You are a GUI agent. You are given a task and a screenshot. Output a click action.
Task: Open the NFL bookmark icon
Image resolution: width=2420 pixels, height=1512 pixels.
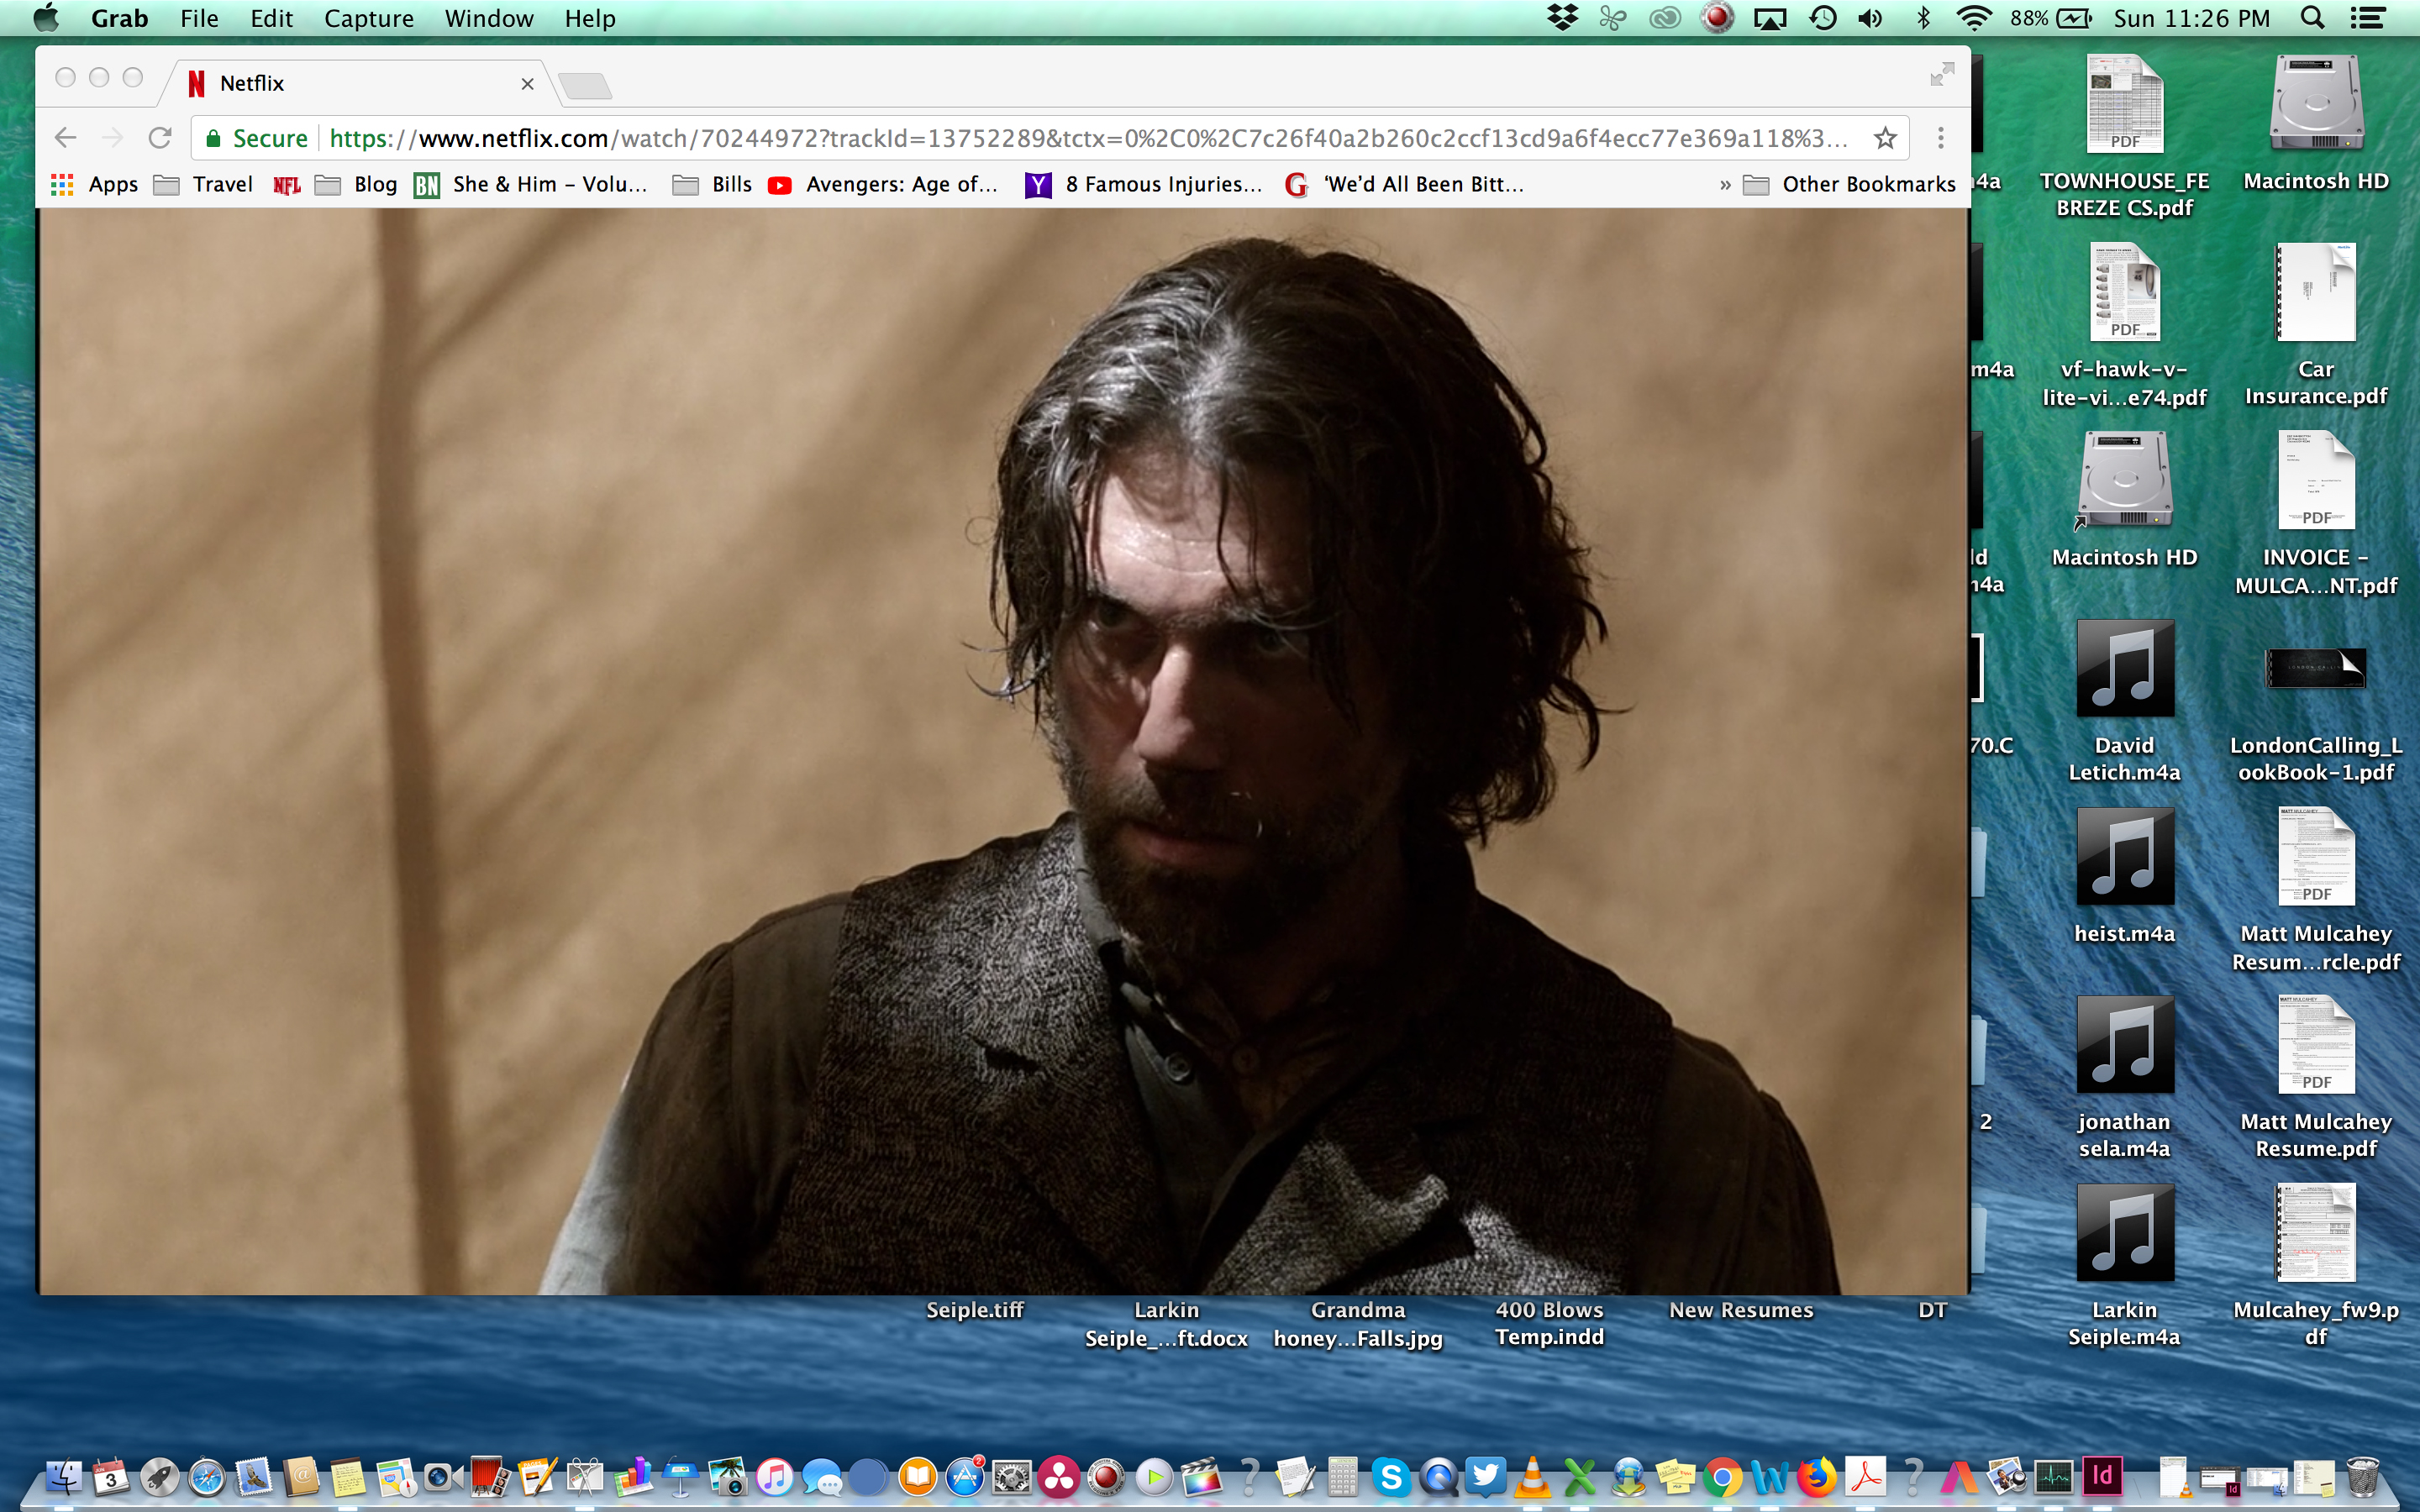pos(287,185)
